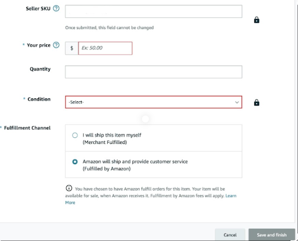The width and height of the screenshot is (298, 241).
Task: Open the Learn More link
Action: tap(231, 196)
